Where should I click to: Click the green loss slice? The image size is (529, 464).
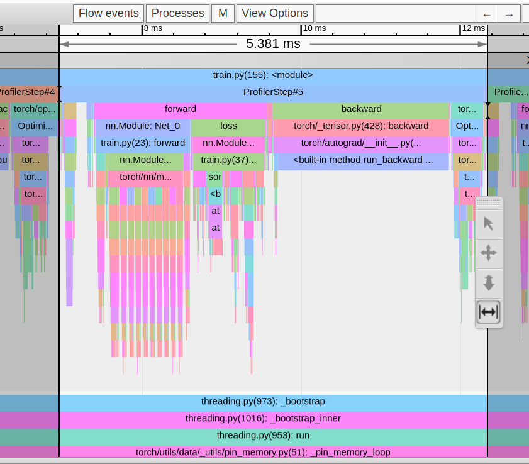pos(229,126)
